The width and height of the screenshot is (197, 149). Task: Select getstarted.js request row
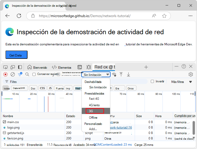pyautogui.click(x=97, y=133)
